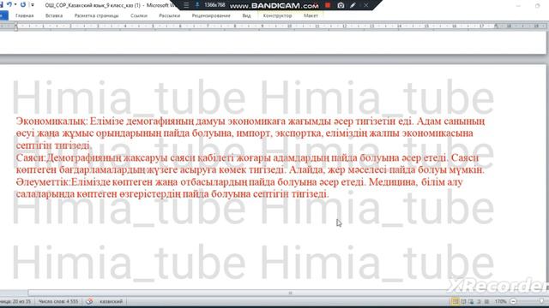Select the Ссылки ribbon tab
The image size is (549, 308).
(139, 15)
